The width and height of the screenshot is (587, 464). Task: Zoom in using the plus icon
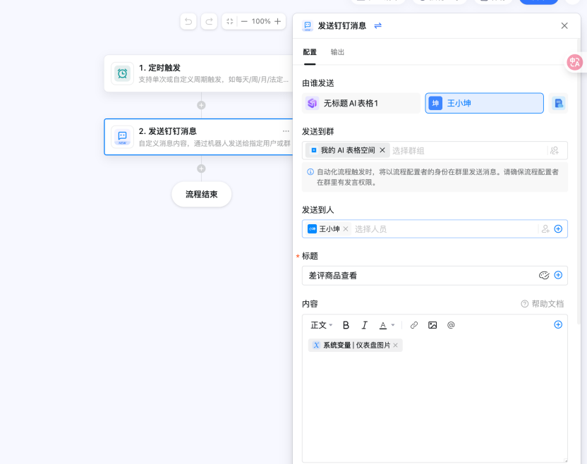(x=277, y=22)
